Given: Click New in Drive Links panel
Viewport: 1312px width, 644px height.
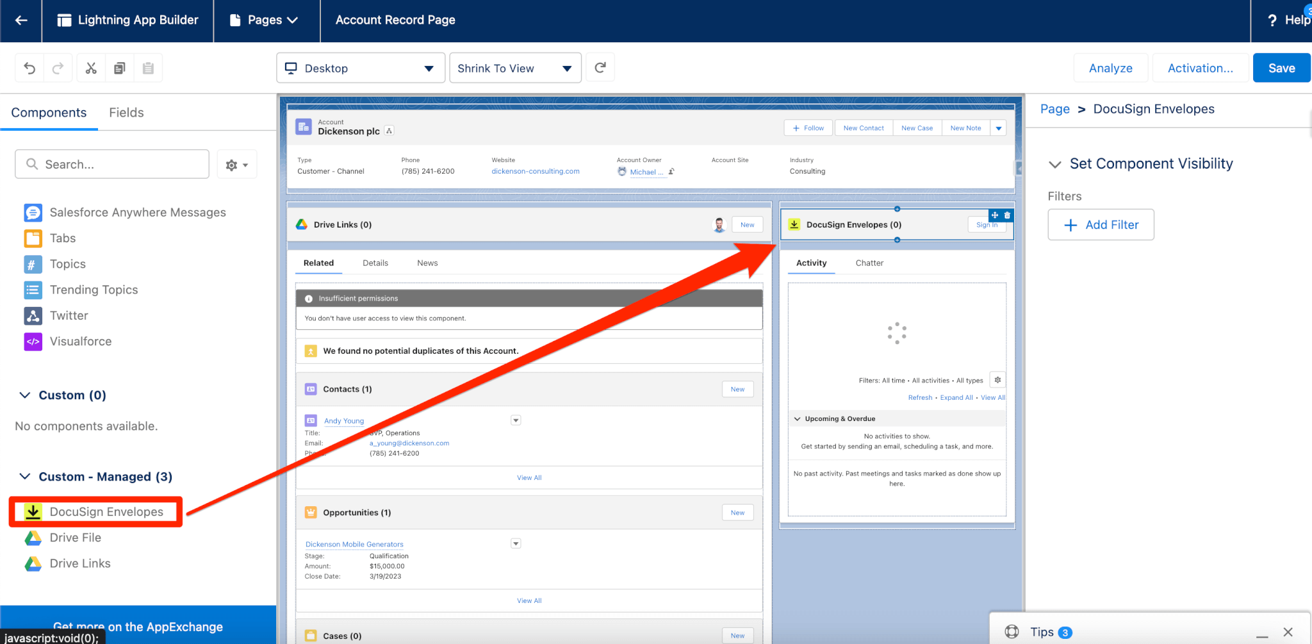Looking at the screenshot, I should (747, 225).
